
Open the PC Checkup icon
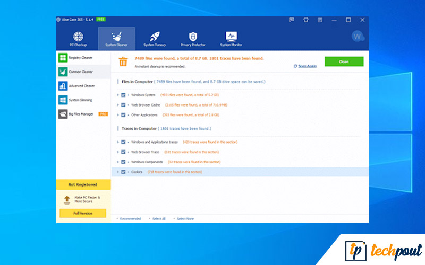click(x=78, y=37)
